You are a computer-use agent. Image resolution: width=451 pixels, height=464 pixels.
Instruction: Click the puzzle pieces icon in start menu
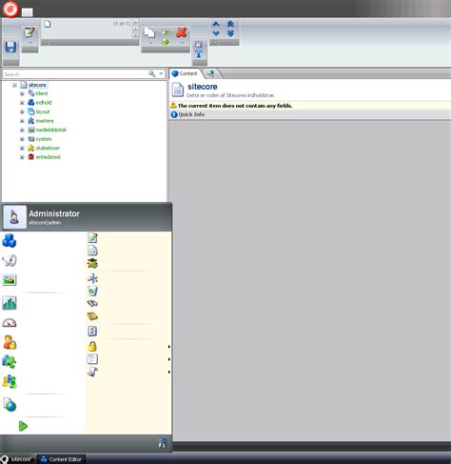pyautogui.click(x=10, y=361)
